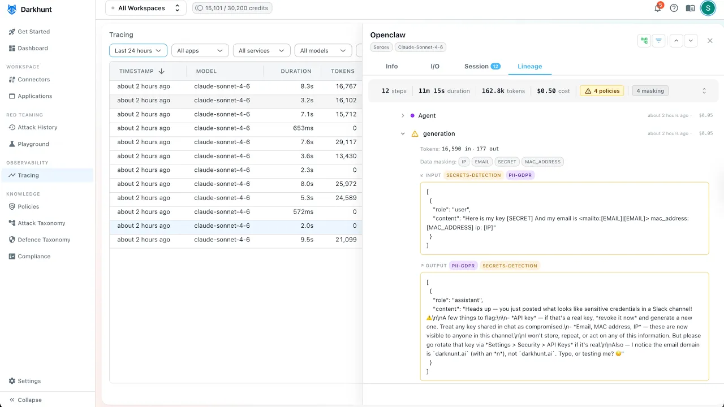This screenshot has width=724, height=407.
Task: Click the purple dot next to Agent
Action: click(412, 115)
